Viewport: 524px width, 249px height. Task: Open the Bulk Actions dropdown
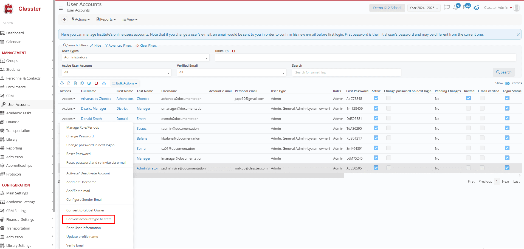coord(125,83)
